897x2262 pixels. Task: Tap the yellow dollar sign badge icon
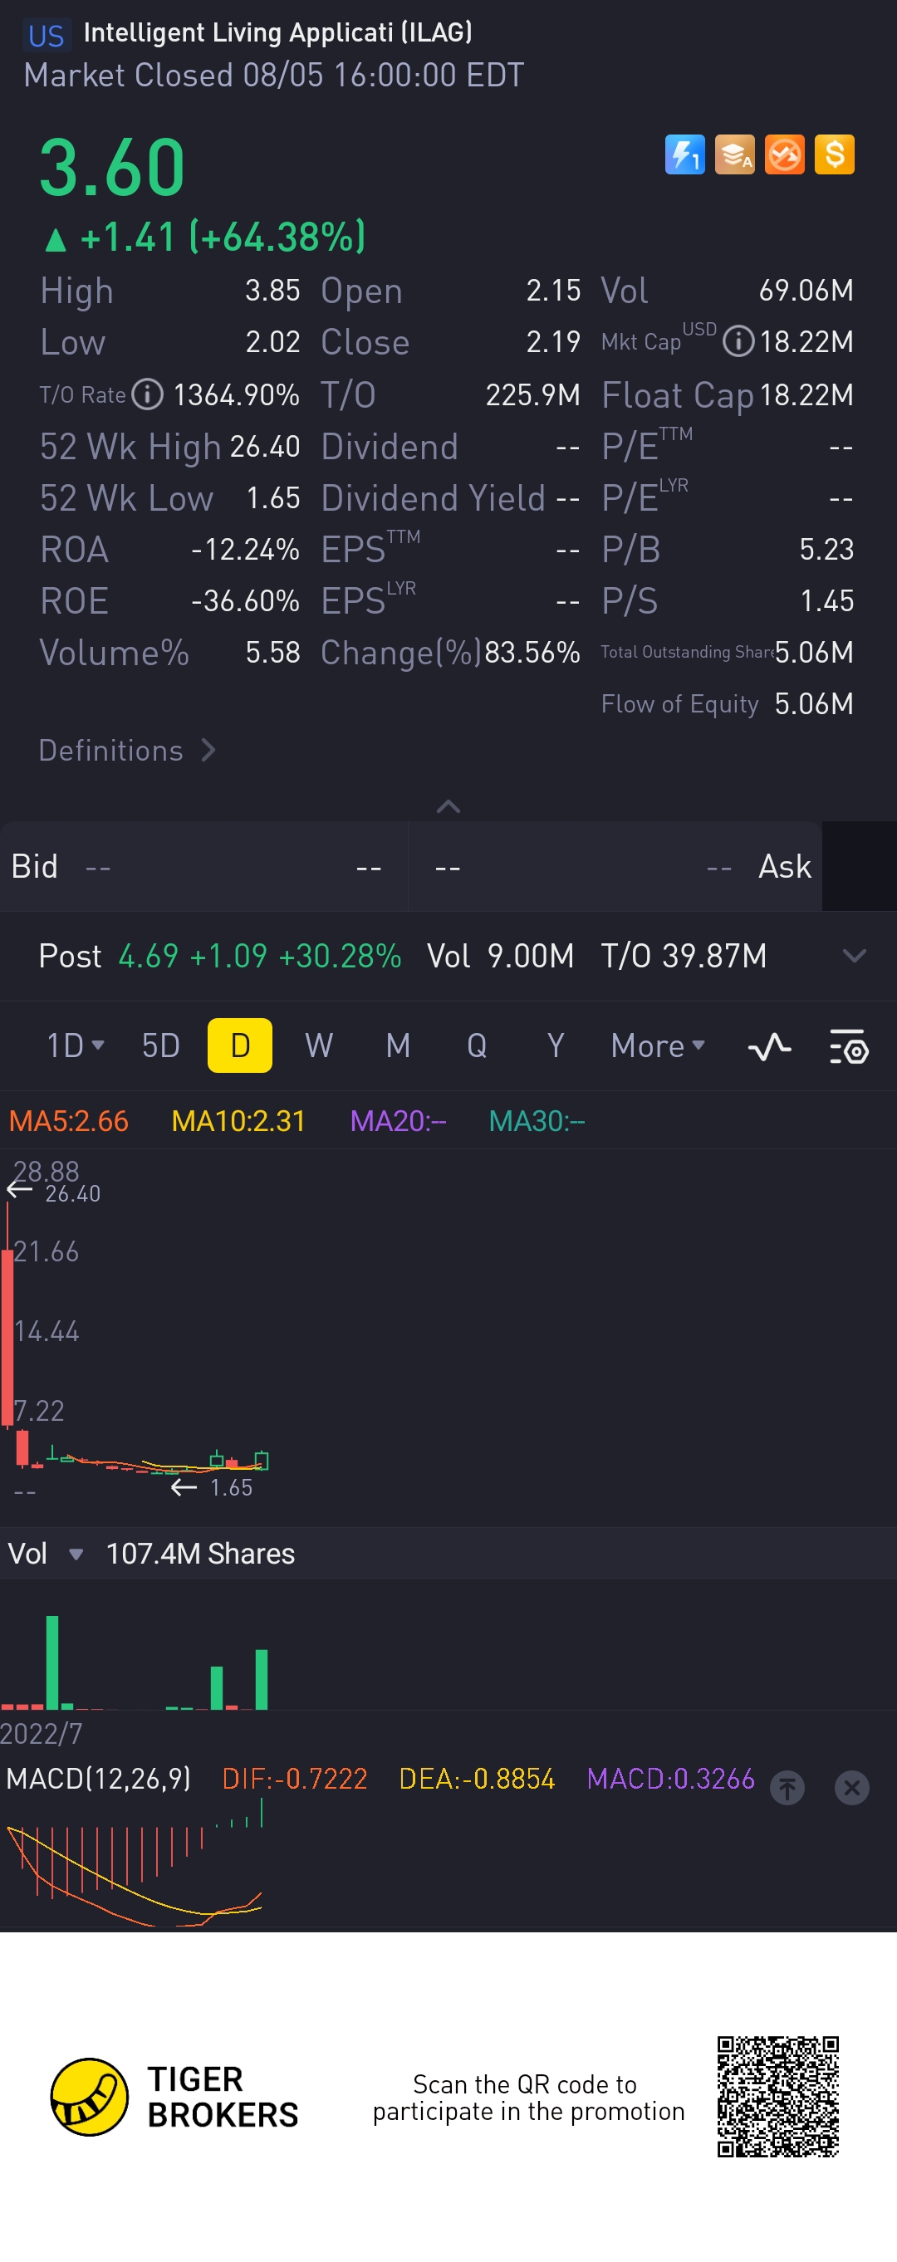[x=834, y=155]
